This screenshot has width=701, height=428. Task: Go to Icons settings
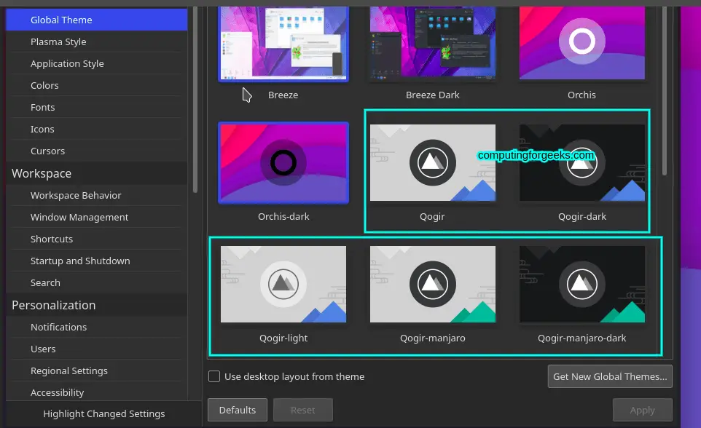point(97,129)
